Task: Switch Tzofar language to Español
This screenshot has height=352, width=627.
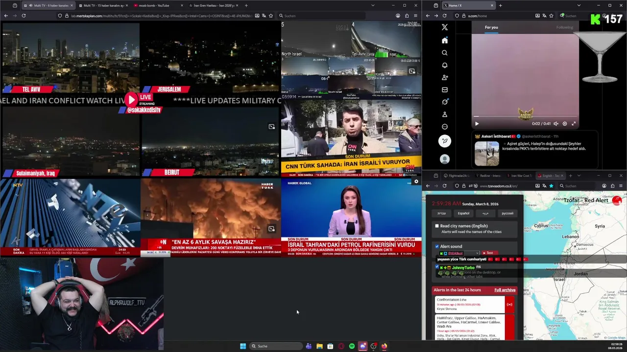Action: [463, 213]
